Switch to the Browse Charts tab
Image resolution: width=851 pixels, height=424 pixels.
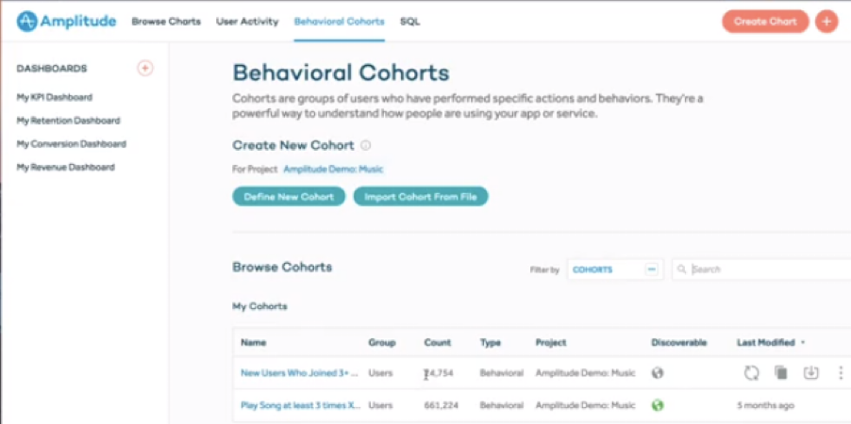[166, 22]
